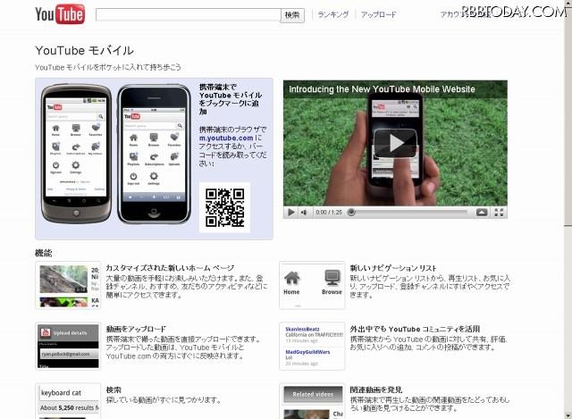572x419 pixels.
Task: Click in the YouTube search text box
Action: point(188,15)
